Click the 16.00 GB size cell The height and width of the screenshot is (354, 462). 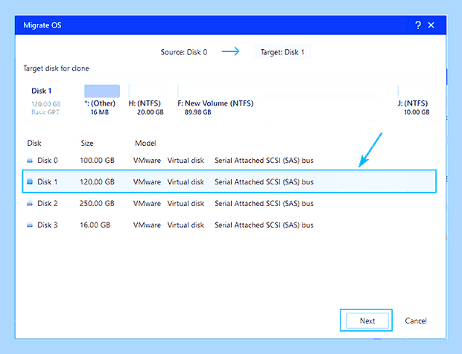click(x=95, y=225)
